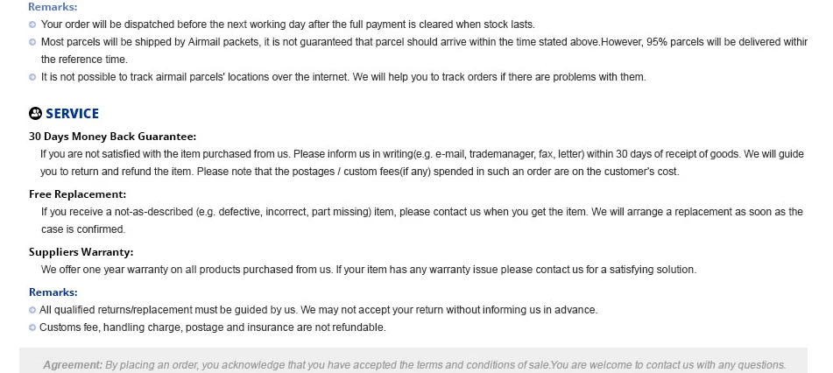The width and height of the screenshot is (833, 373).
Task: Click the 'you to return and refund the item' line
Action: pyautogui.click(x=360, y=172)
